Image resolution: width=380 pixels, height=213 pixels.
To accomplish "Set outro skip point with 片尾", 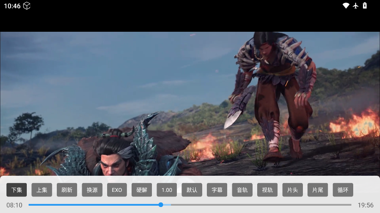I will pyautogui.click(x=318, y=190).
